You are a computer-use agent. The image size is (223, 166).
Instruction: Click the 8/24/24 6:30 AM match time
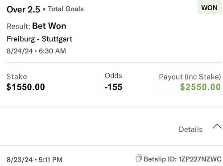pyautogui.click(x=36, y=51)
